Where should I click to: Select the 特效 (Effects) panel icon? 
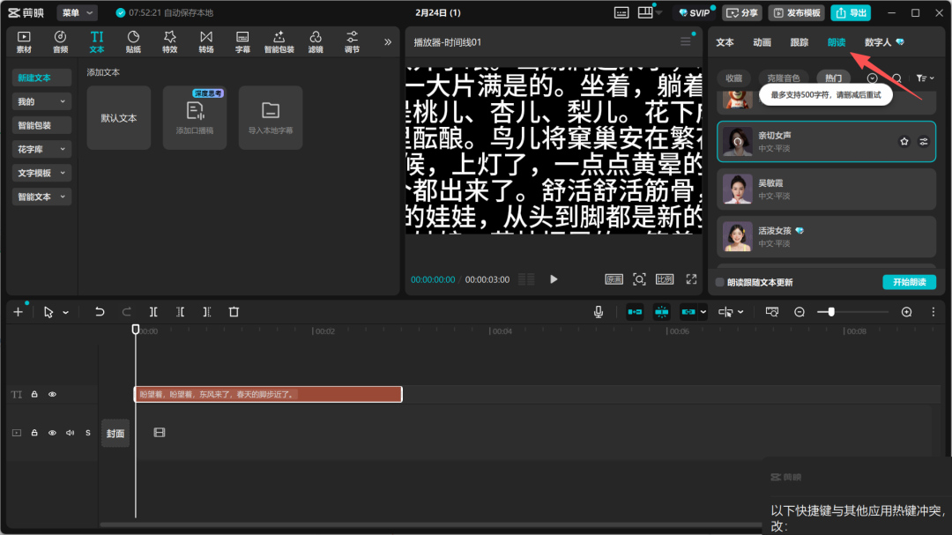tap(169, 41)
